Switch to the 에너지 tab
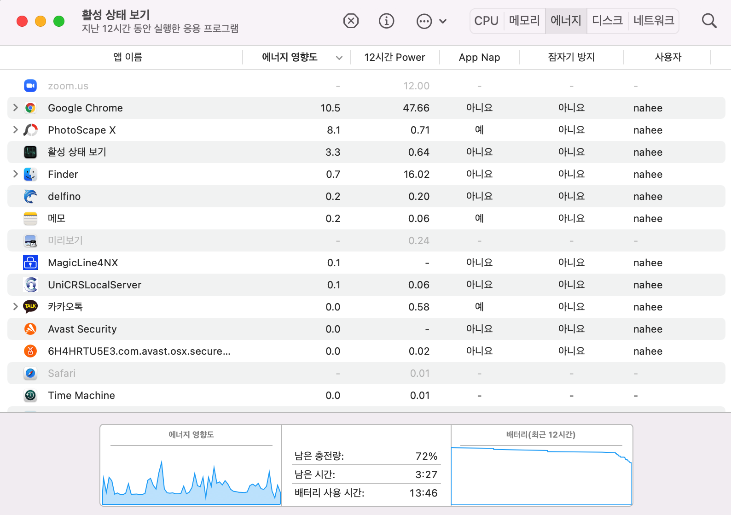The height and width of the screenshot is (515, 731). click(566, 21)
